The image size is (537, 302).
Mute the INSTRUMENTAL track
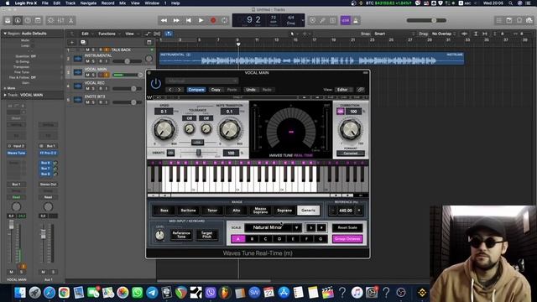pos(87,61)
